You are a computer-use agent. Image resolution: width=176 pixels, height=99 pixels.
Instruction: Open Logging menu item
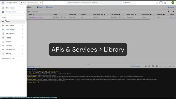tap(8, 38)
